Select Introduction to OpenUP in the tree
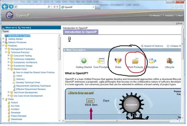 [x=19, y=36]
